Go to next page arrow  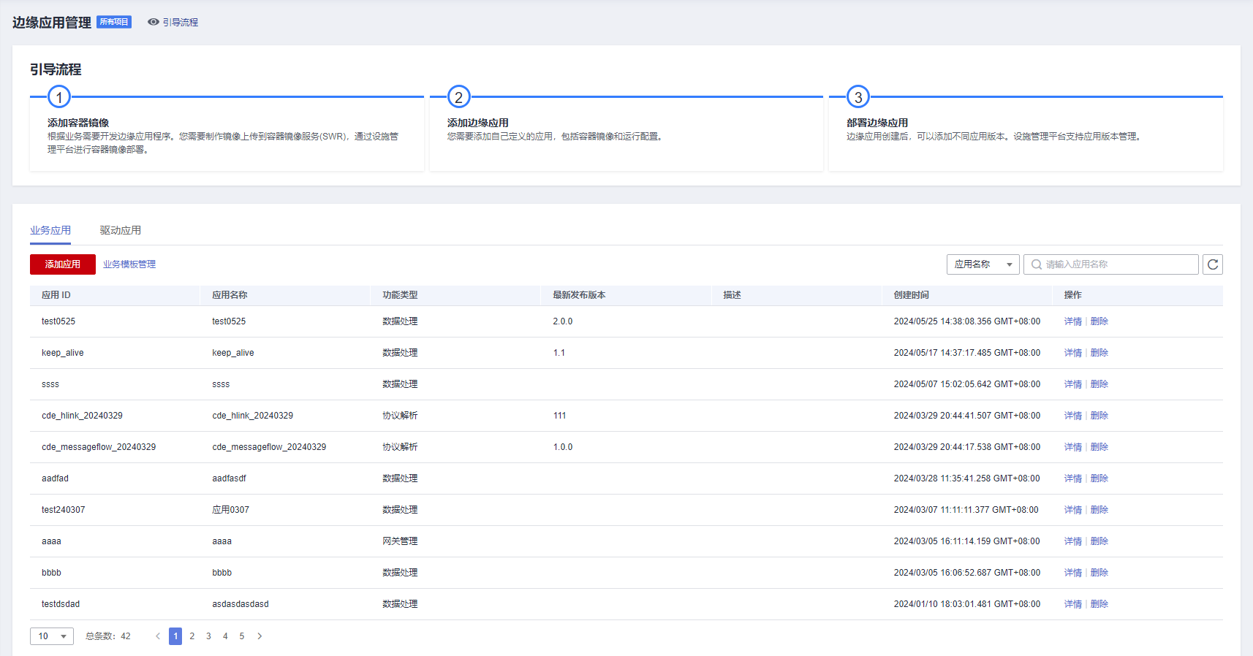point(260,636)
